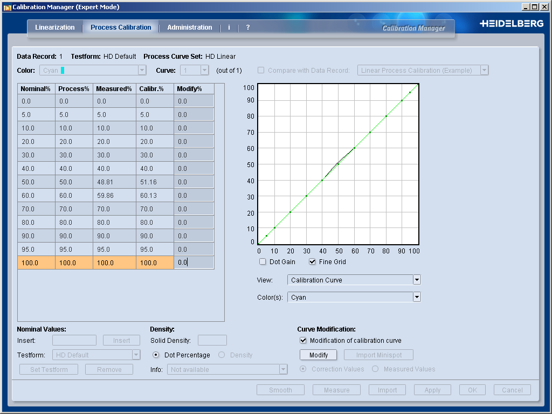Select the Dot Percentage radio button
Viewport: 552px width, 414px height.
pos(156,355)
